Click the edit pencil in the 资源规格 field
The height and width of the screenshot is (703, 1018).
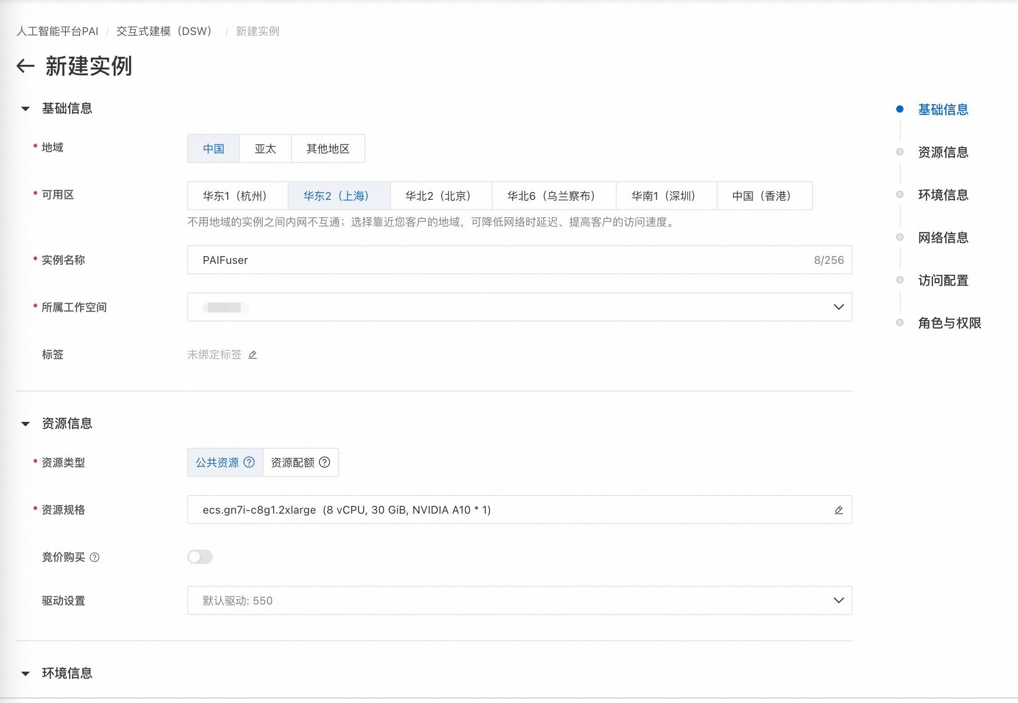tap(839, 510)
